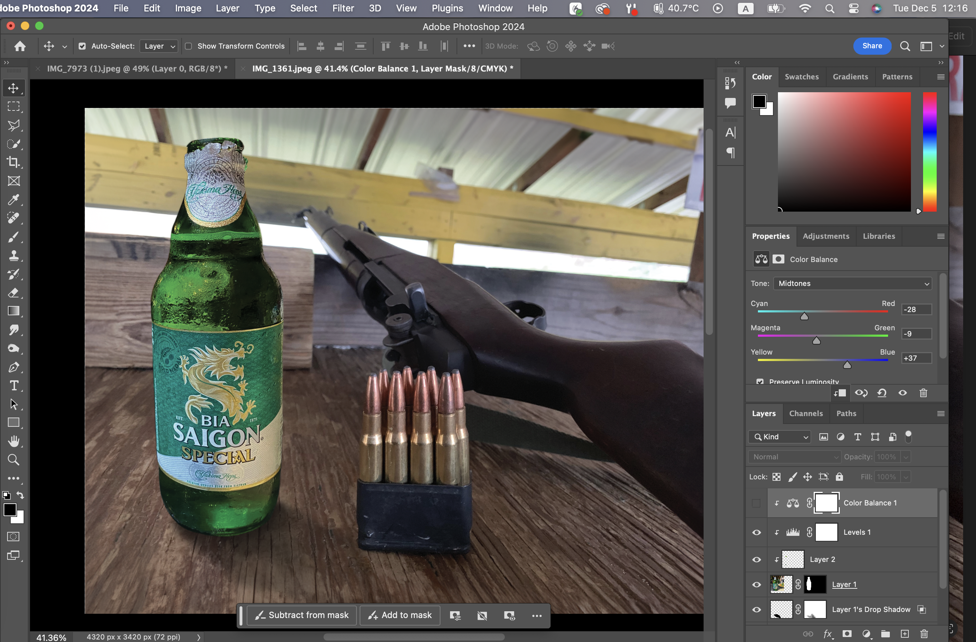Image resolution: width=976 pixels, height=642 pixels.
Task: Click the Share button
Action: [872, 46]
